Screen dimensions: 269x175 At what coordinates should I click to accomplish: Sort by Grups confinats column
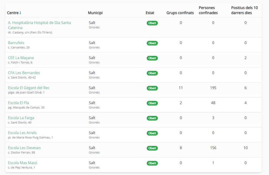click(180, 13)
